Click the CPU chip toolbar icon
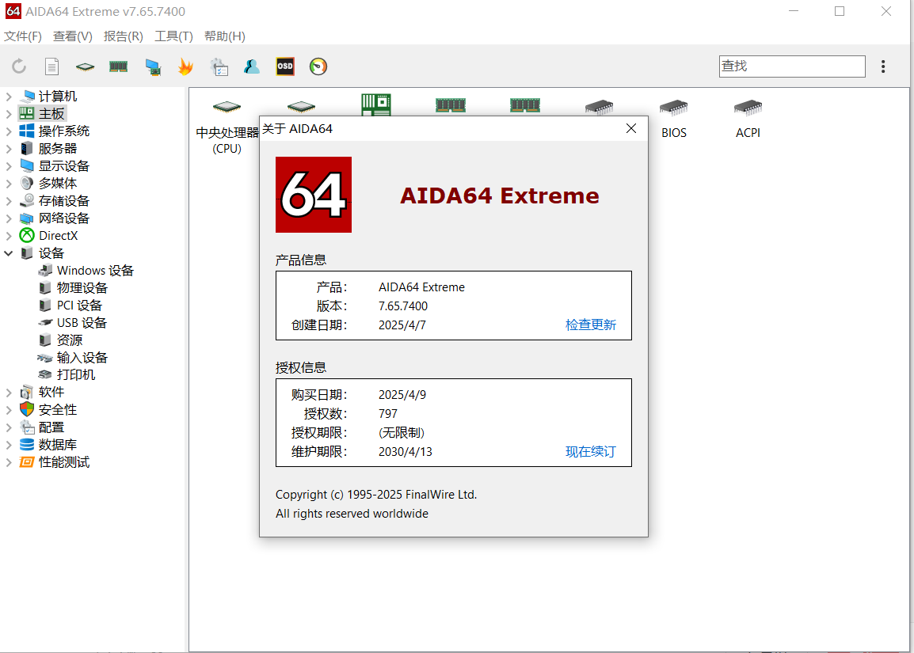 85,67
